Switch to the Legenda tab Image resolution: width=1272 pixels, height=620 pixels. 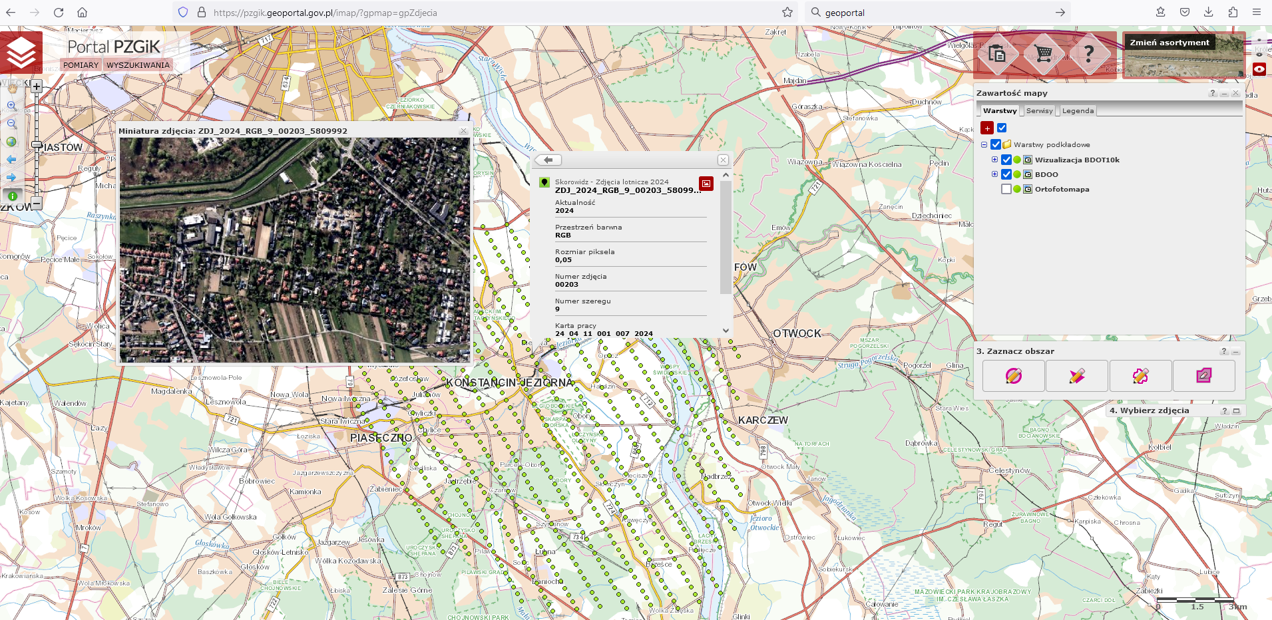click(1077, 111)
